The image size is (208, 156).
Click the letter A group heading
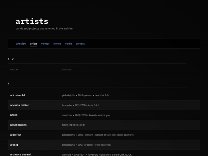[8, 84]
